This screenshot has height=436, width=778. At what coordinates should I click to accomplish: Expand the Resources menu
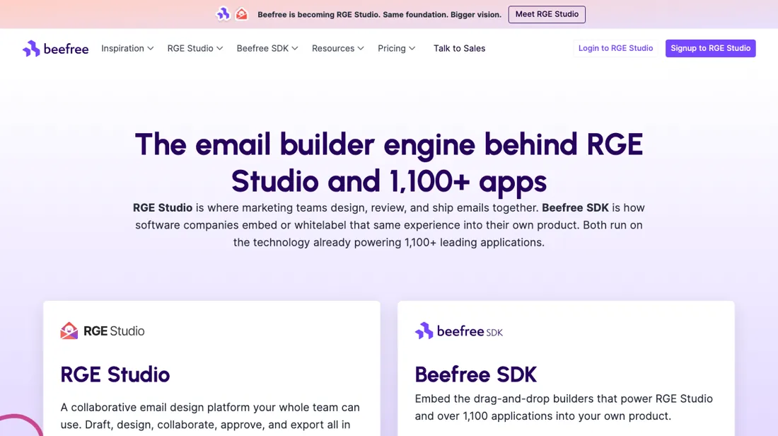[x=338, y=48]
